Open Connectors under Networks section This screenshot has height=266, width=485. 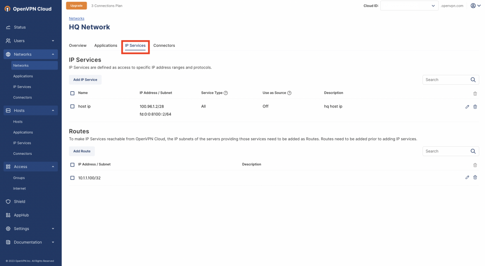tap(22, 98)
